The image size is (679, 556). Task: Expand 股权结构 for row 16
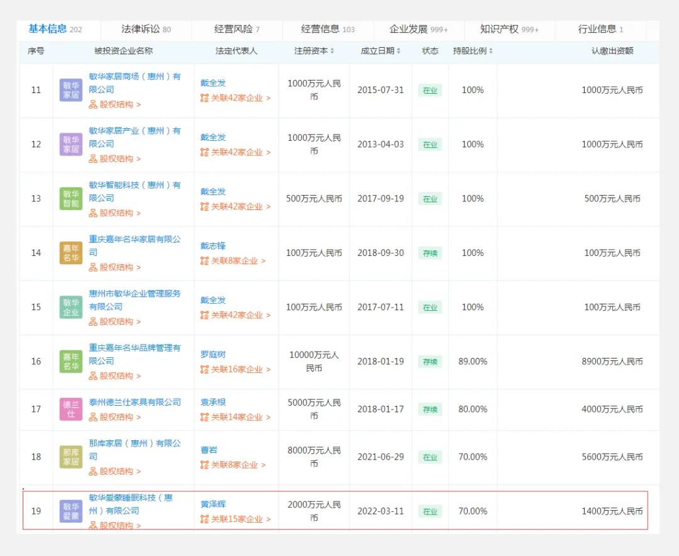tap(115, 375)
